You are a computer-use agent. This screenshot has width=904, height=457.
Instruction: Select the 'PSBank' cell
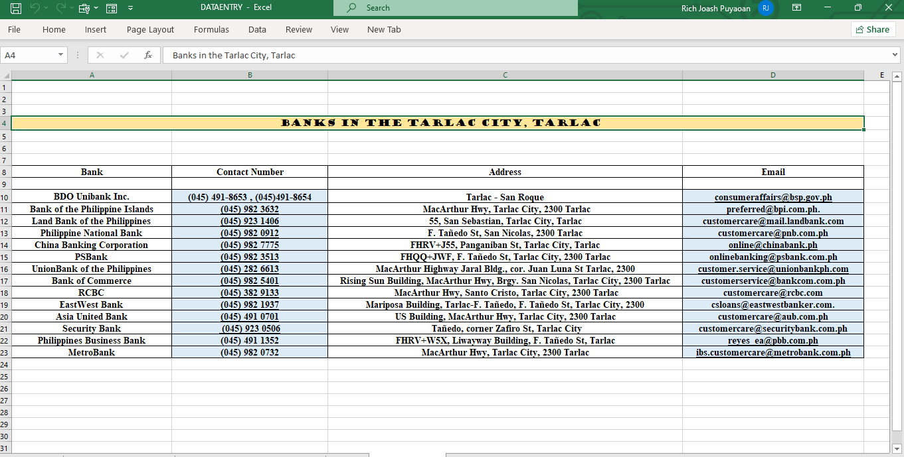point(92,257)
